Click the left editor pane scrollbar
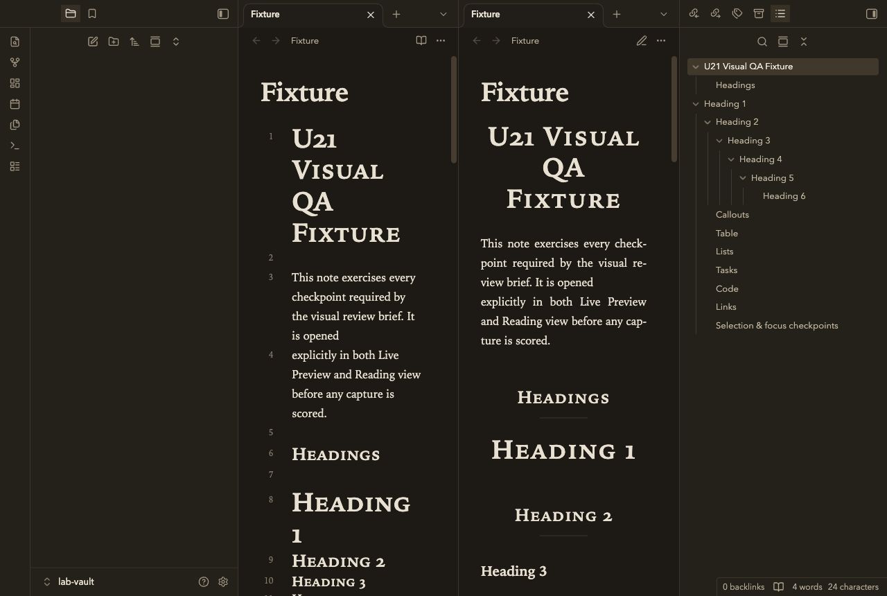The image size is (887, 596). tap(454, 109)
